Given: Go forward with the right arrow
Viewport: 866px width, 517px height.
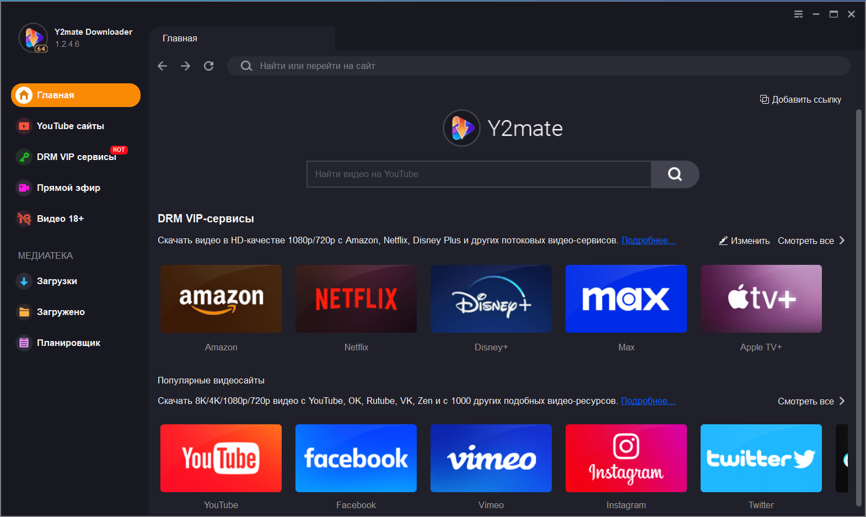Looking at the screenshot, I should pyautogui.click(x=185, y=66).
